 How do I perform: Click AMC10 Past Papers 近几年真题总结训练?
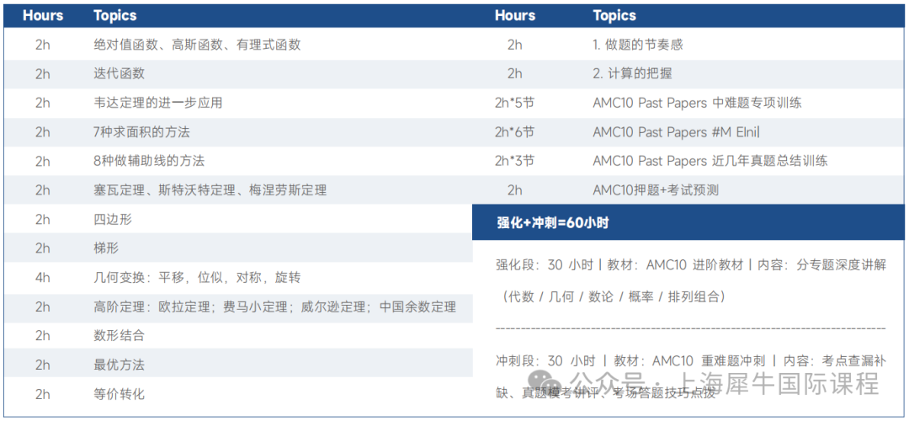710,161
